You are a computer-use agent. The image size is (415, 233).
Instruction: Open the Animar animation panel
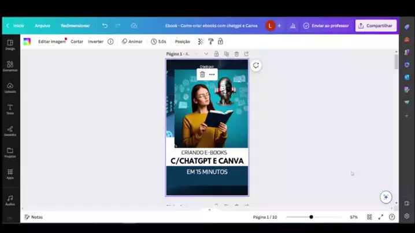click(132, 42)
